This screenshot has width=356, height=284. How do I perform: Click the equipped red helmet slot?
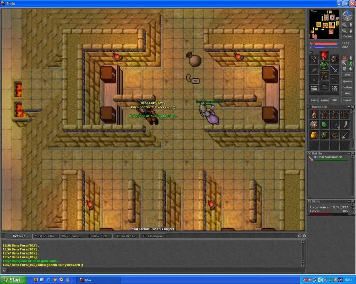(324, 55)
